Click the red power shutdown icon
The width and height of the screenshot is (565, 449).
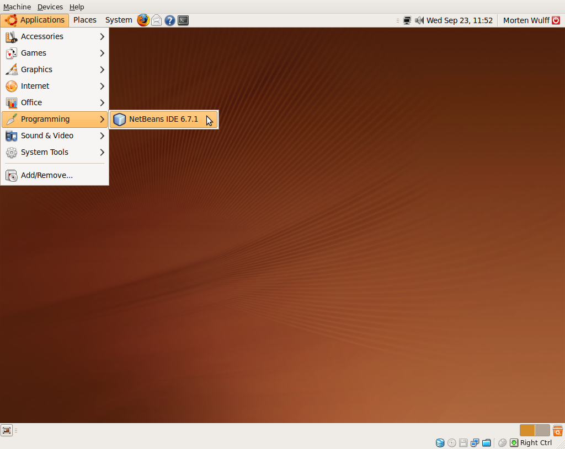point(556,20)
